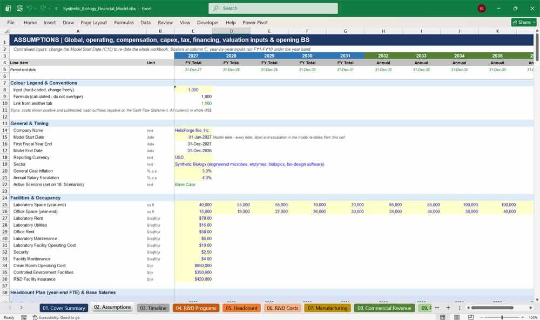
Task: Open the View ribbon tab
Action: pyautogui.click(x=185, y=22)
